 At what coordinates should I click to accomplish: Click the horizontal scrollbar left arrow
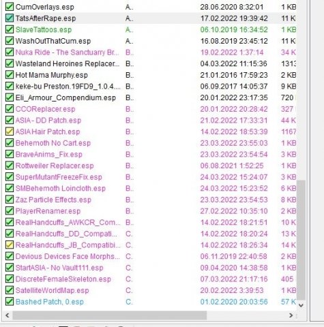coord(8,315)
